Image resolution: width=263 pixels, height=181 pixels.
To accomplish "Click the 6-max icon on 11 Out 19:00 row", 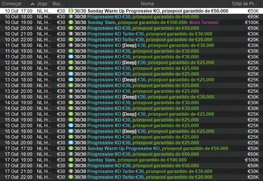I will pos(71,51).
